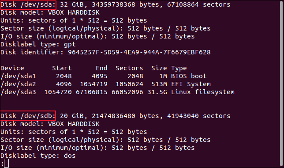Click the End column header
This screenshot has width=284, height=168.
tap(101, 68)
